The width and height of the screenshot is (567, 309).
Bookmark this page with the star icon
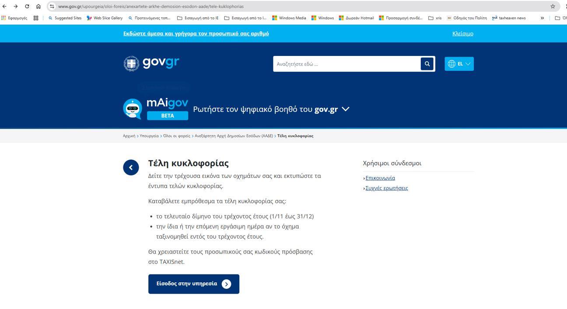coord(553,7)
